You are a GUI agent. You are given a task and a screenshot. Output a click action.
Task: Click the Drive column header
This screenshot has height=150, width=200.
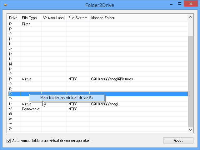[13, 18]
